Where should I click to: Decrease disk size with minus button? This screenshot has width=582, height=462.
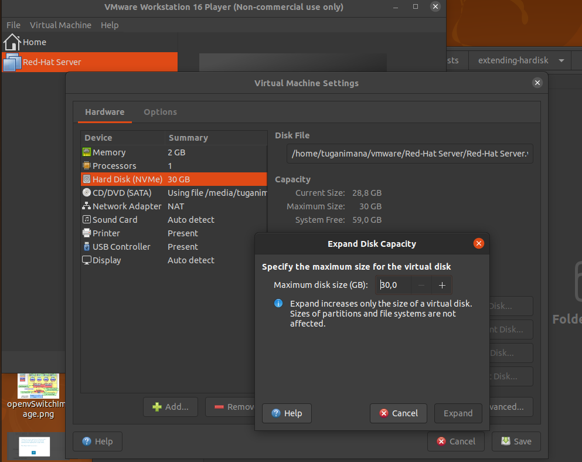[421, 286]
